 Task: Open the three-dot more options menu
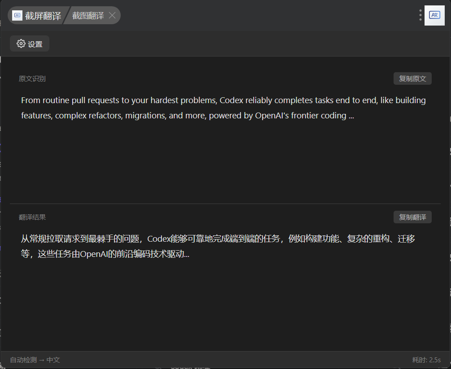tap(420, 15)
